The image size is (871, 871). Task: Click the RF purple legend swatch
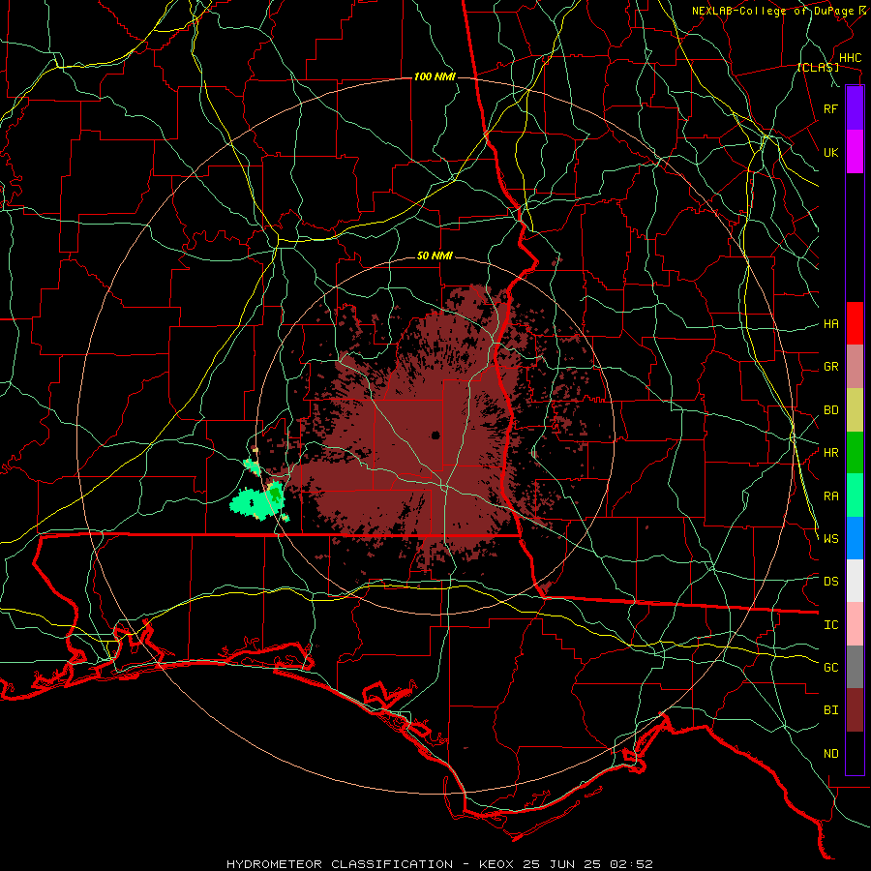(x=855, y=108)
